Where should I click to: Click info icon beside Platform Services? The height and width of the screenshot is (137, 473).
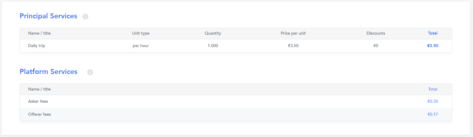[90, 72]
